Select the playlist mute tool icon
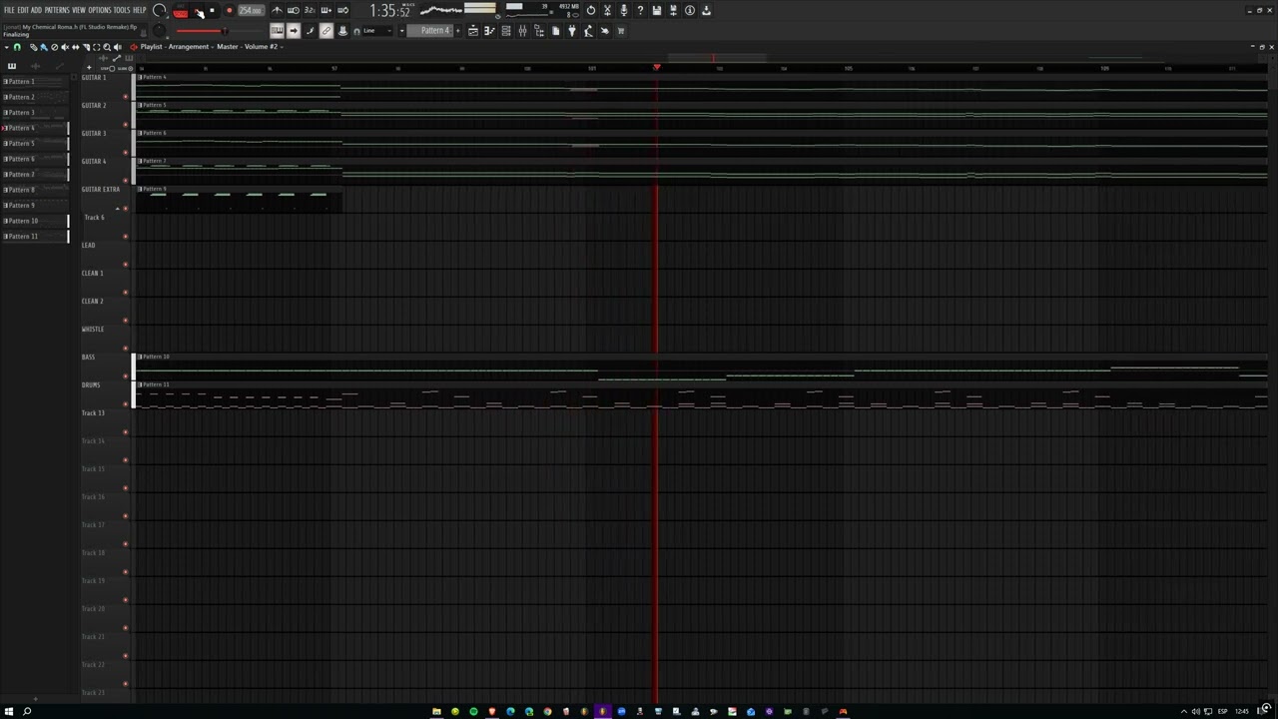This screenshot has width=1278, height=719. (x=65, y=47)
